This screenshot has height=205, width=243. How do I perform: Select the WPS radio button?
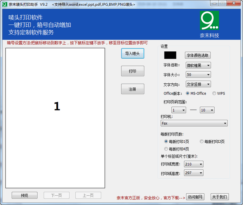(214, 93)
